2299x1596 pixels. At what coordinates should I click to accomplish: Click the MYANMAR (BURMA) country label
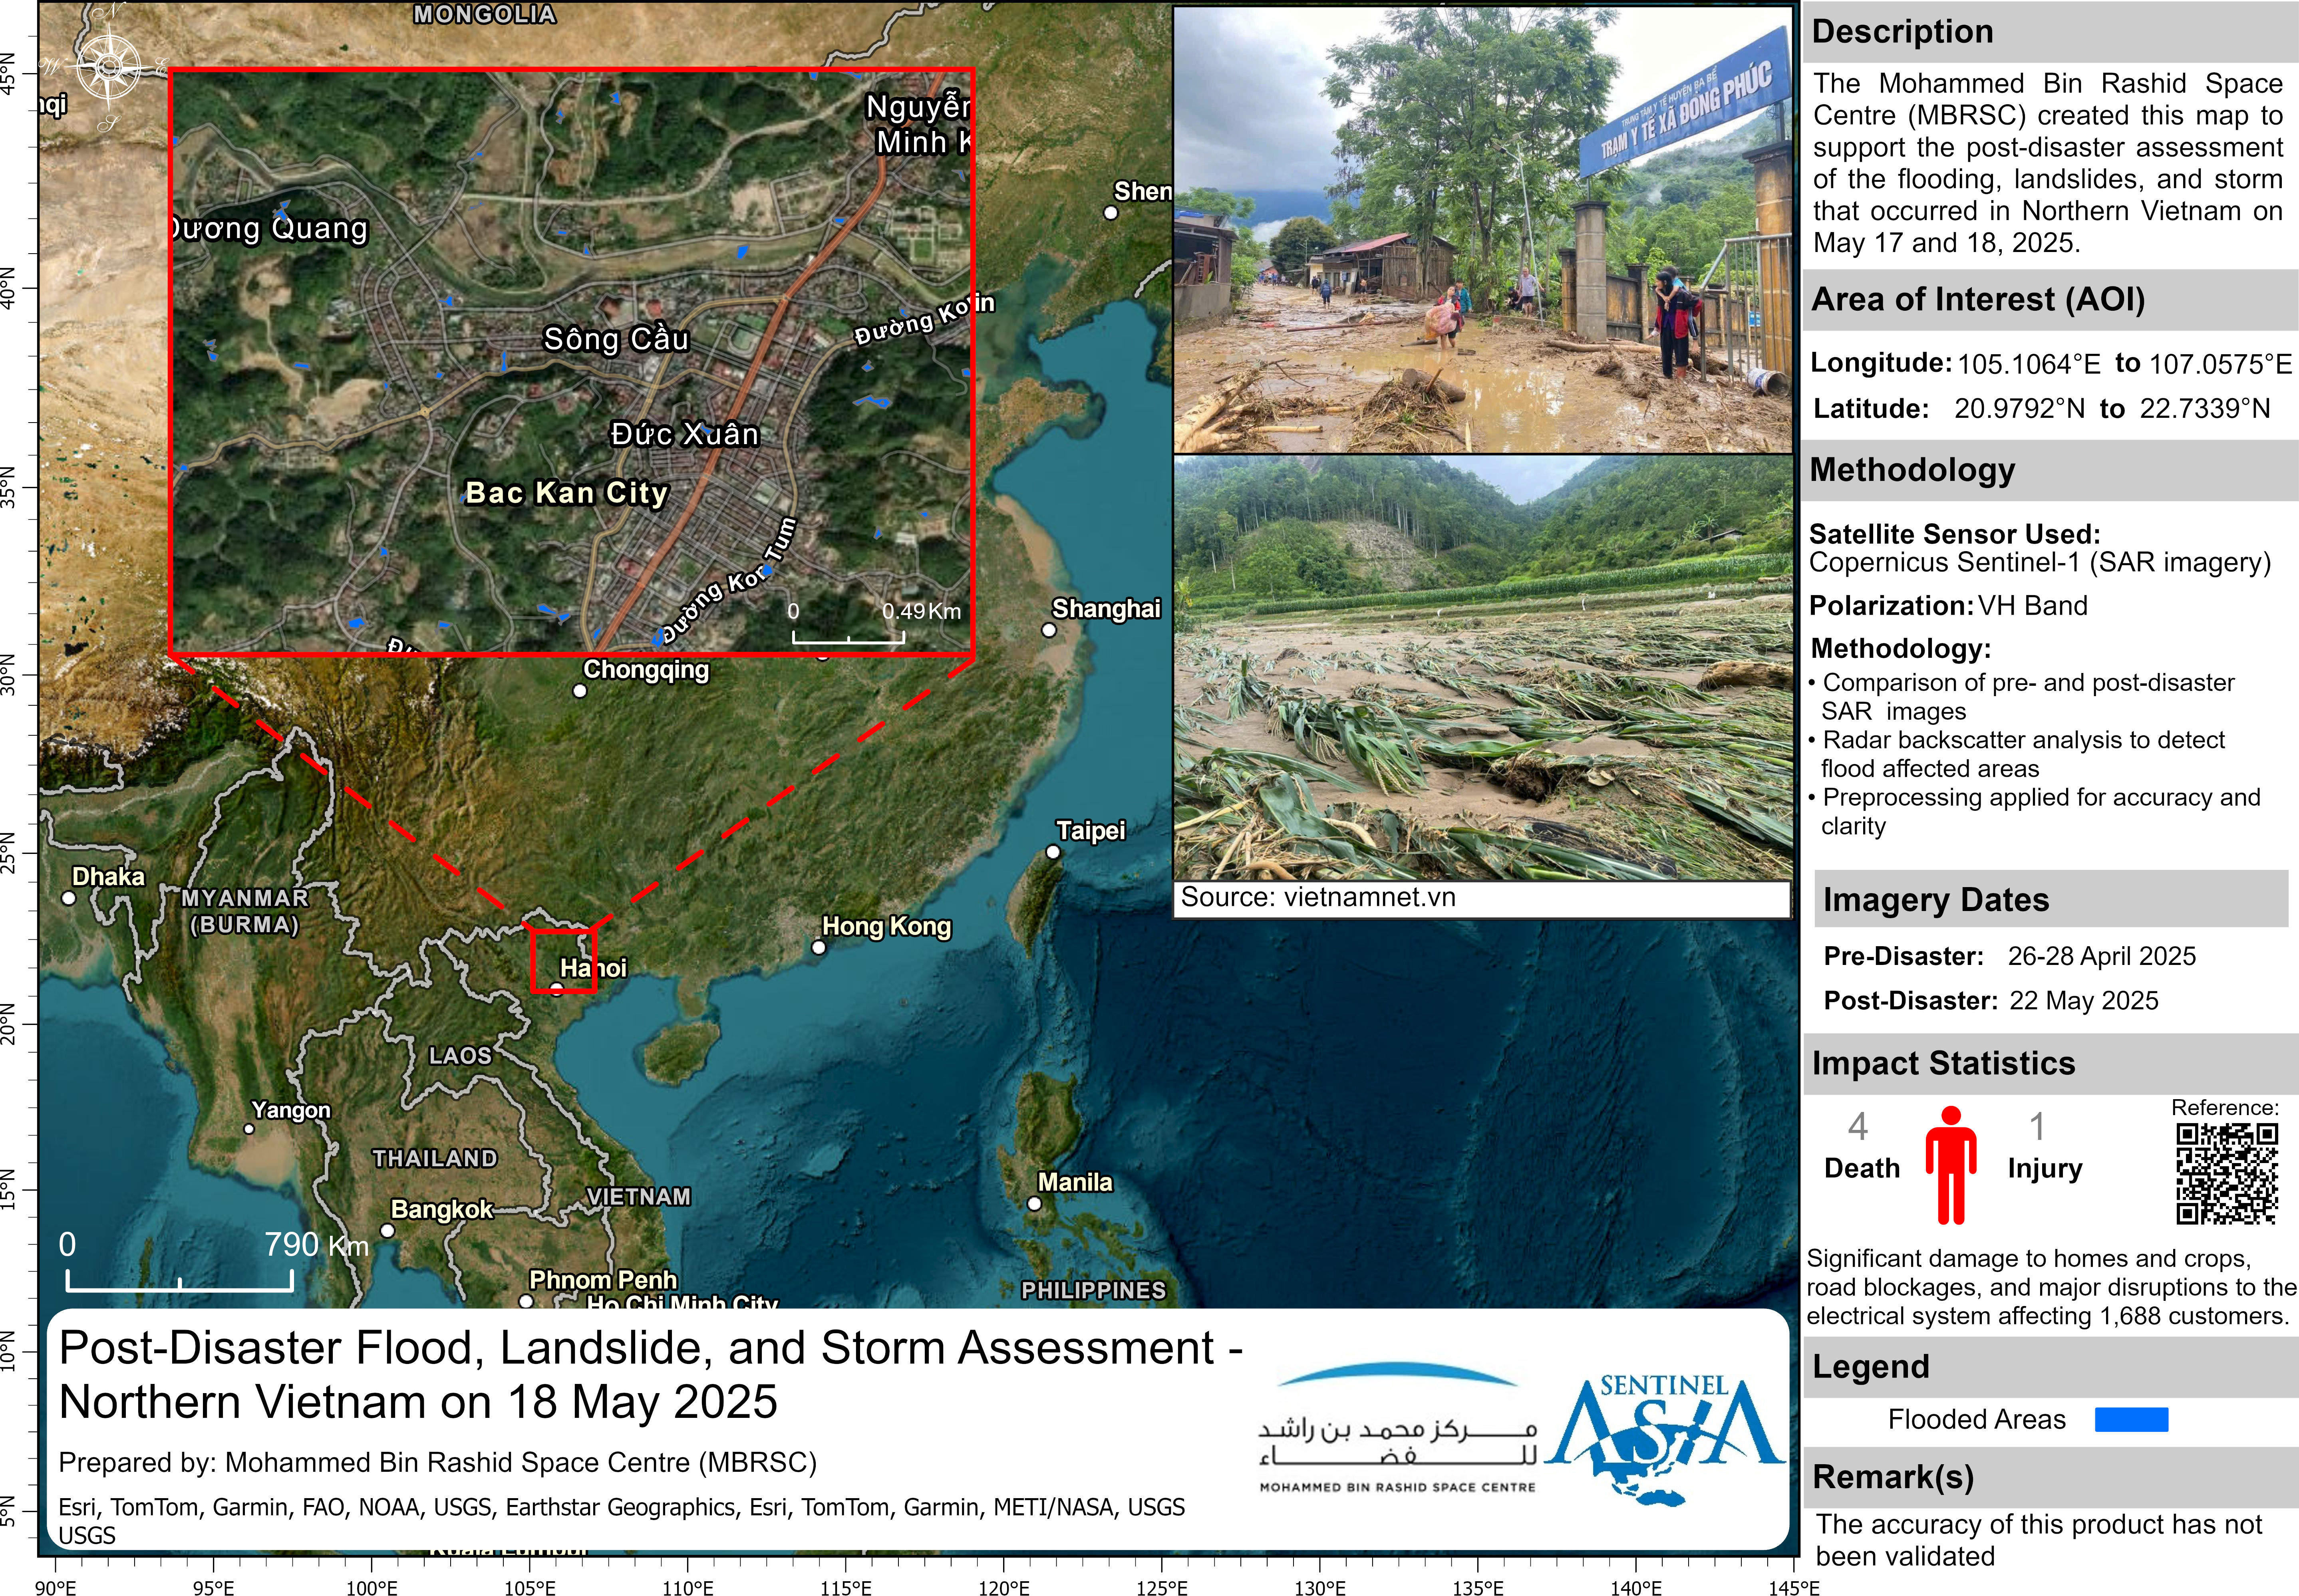[245, 911]
